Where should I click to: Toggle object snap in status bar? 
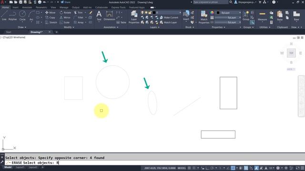233,168
